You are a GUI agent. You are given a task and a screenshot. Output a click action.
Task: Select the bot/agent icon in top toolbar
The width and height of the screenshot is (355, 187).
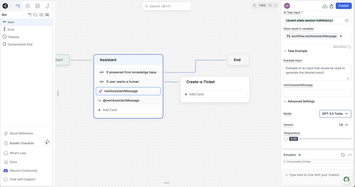27,6
